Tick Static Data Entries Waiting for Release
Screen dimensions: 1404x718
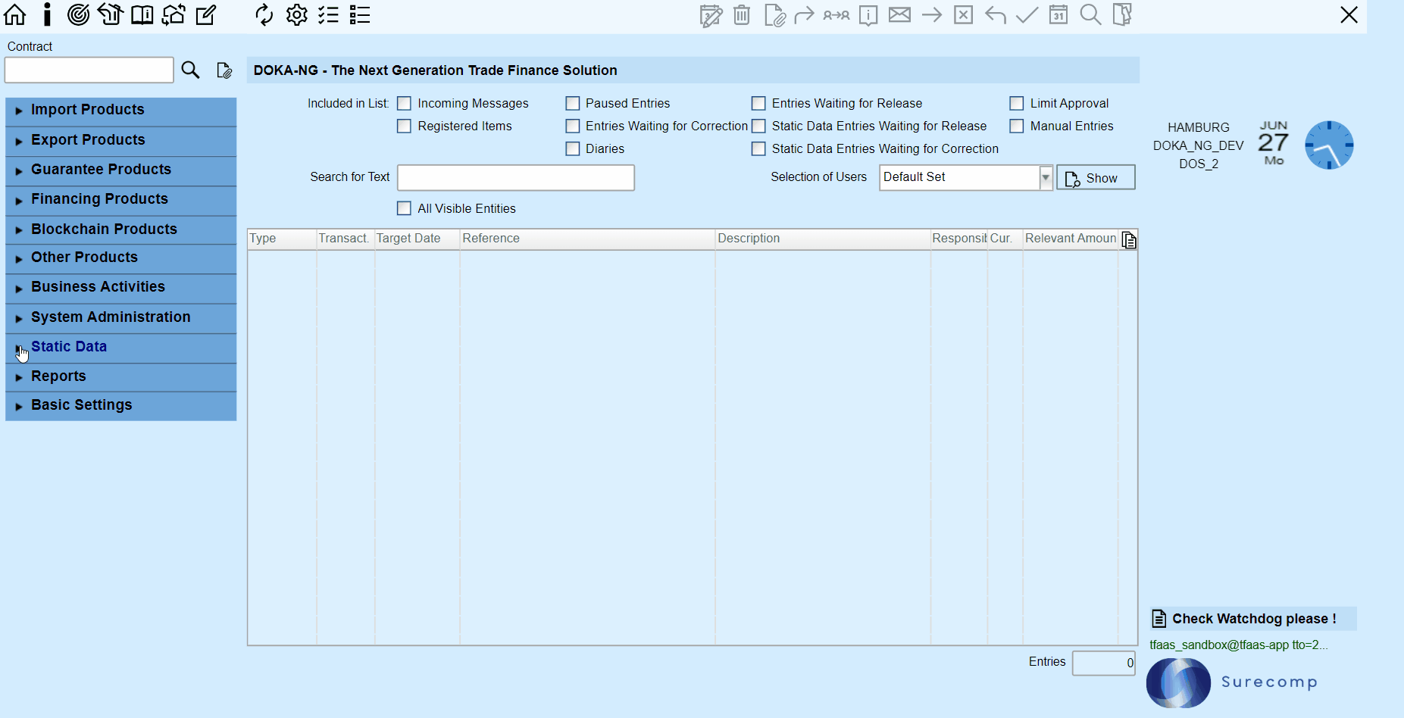coord(758,126)
